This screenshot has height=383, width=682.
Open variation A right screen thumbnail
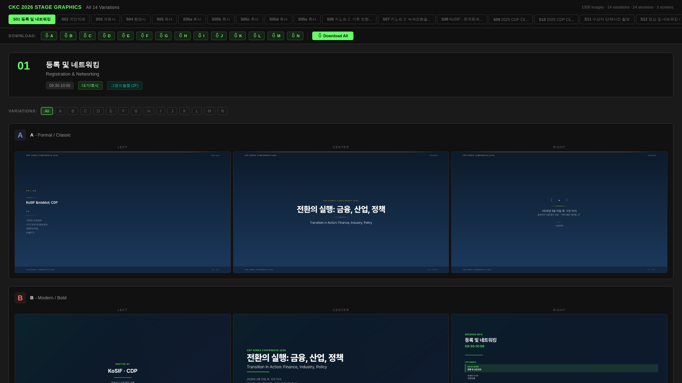tap(559, 212)
